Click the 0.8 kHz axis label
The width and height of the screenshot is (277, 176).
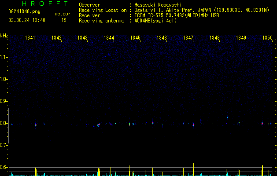[x=4, y=123]
